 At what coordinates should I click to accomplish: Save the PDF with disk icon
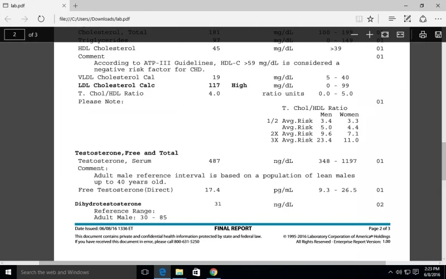438,35
